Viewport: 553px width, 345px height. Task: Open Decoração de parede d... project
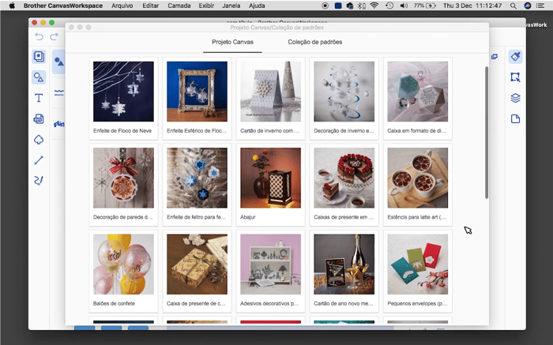123,185
